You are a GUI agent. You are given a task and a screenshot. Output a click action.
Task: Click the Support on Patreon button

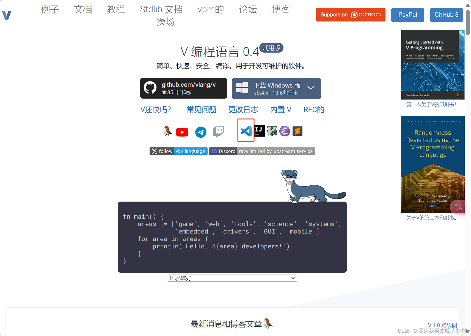[x=350, y=15]
